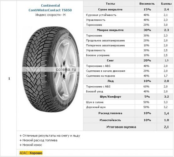Click the Лед section header row
The image size is (174, 157).
pos(128,81)
